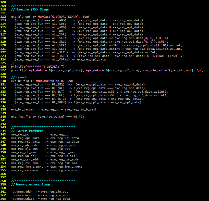Click 'mem_reg_rs2_data' on line 247
209x201 pixels.
tap(25, 142)
